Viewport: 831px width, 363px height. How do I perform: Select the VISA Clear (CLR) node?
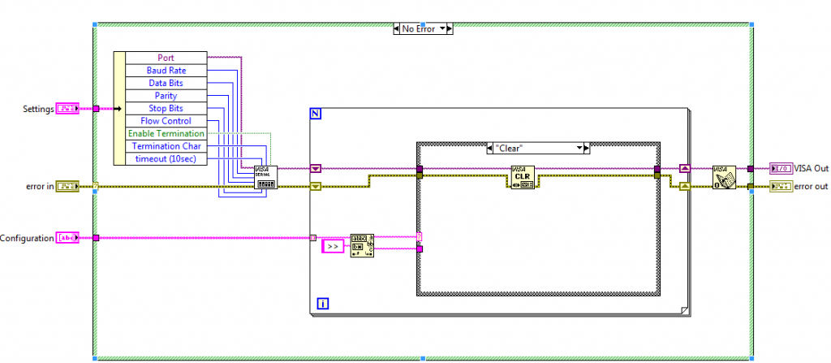[x=522, y=177]
